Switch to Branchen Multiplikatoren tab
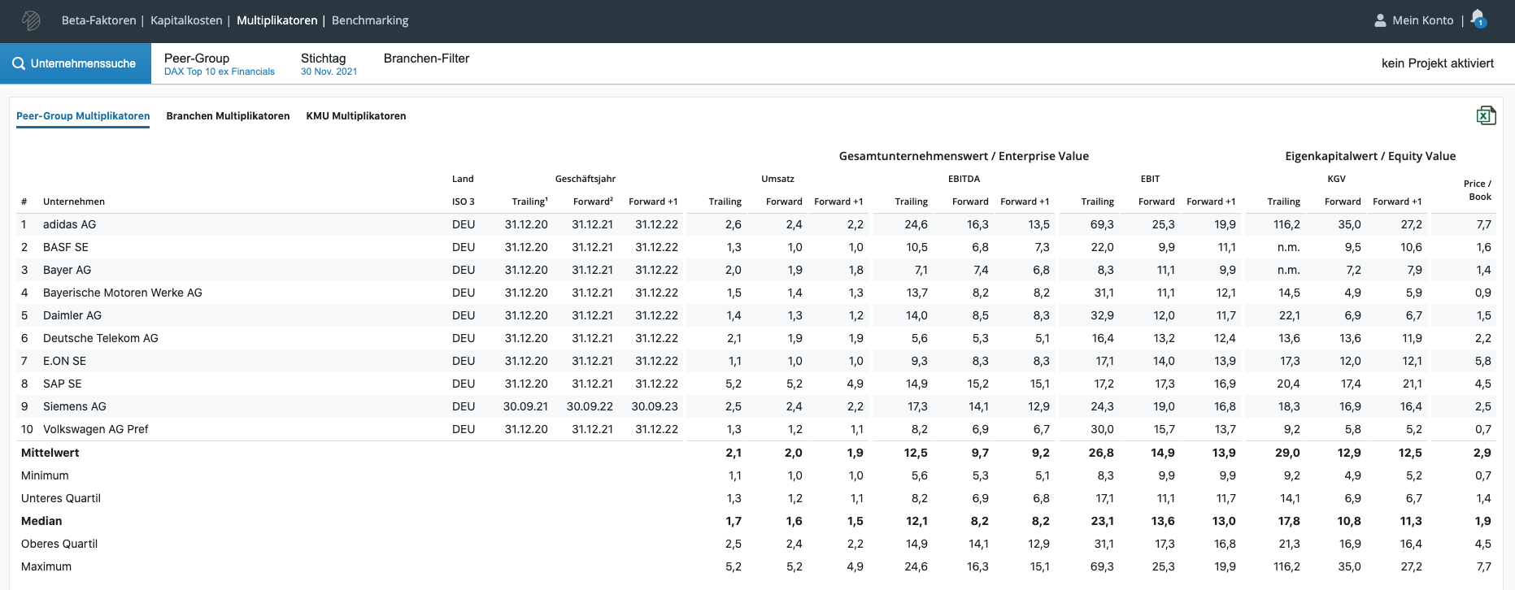Screen dimensions: 1515x590 click(x=228, y=116)
